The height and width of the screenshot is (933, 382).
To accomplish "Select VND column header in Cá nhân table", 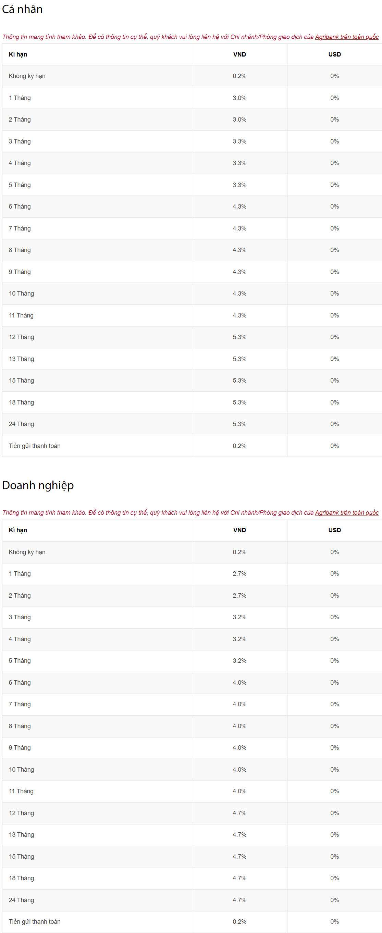I will pyautogui.click(x=239, y=54).
